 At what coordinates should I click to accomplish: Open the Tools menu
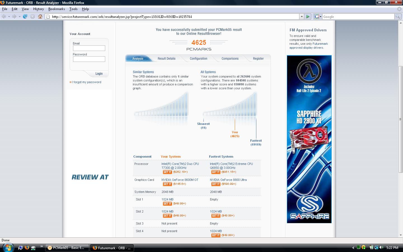tap(73, 9)
